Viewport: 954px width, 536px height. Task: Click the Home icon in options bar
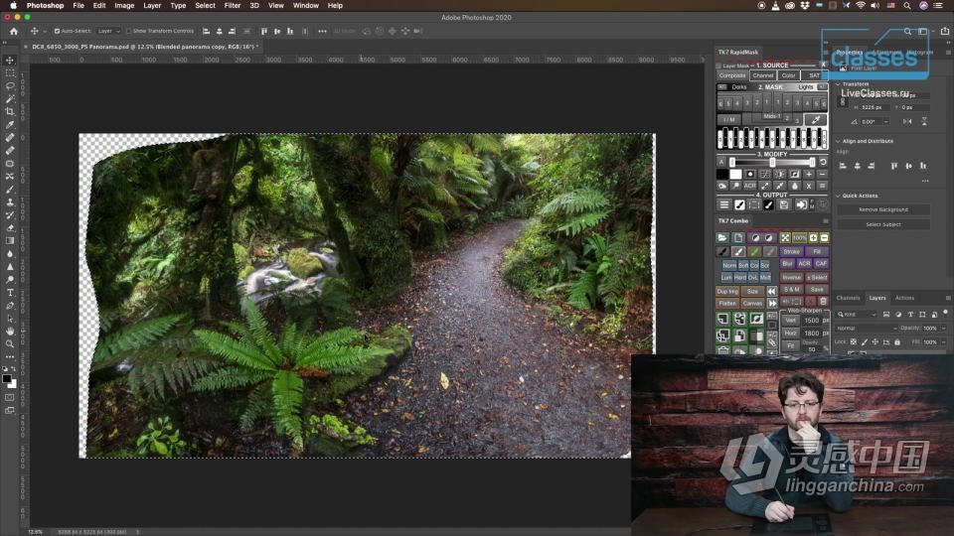coord(14,31)
